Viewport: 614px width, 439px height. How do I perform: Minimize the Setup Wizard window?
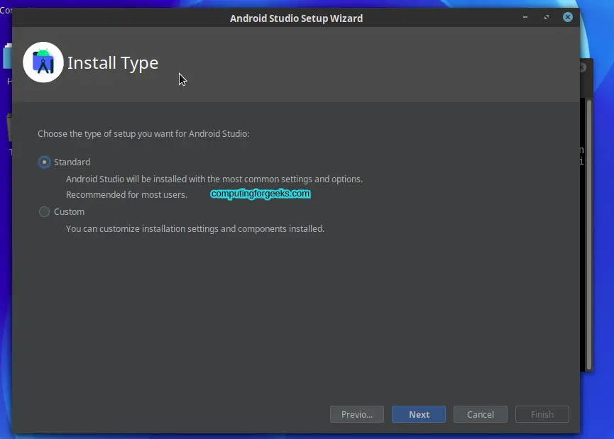click(x=525, y=17)
